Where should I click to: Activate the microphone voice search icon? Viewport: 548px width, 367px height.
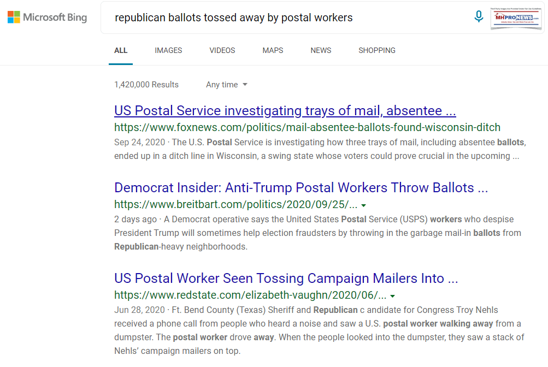pyautogui.click(x=479, y=17)
